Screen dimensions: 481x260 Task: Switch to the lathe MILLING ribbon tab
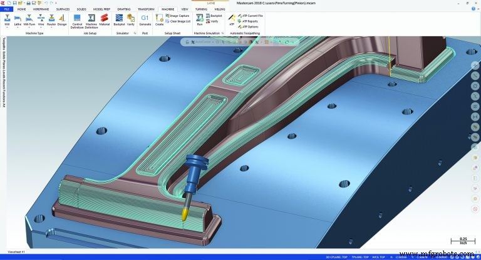(220, 9)
